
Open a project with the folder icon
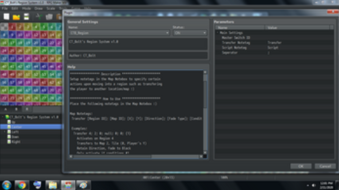pyautogui.click(x=16, y=17)
